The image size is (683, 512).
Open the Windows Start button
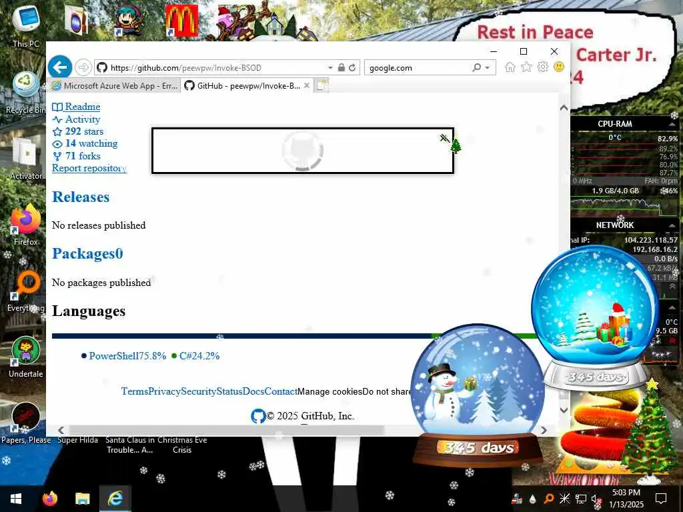point(16,499)
